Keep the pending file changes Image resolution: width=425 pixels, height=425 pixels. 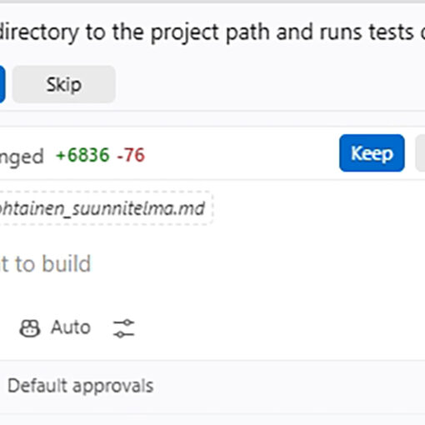[372, 153]
